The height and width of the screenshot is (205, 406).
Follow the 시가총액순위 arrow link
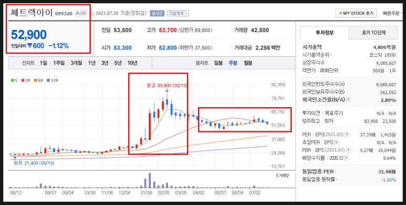[x=331, y=55]
